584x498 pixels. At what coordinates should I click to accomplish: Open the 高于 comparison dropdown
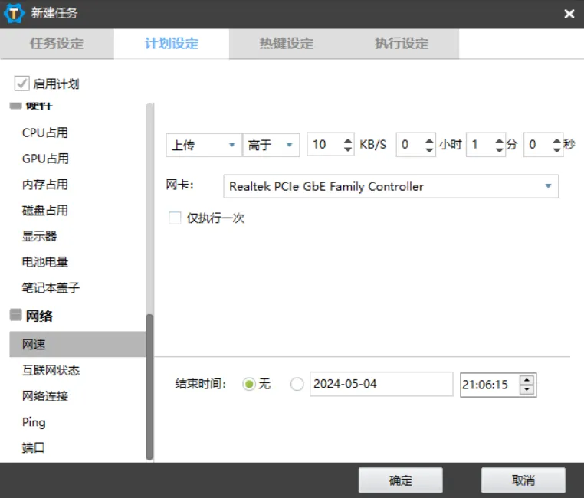[271, 145]
